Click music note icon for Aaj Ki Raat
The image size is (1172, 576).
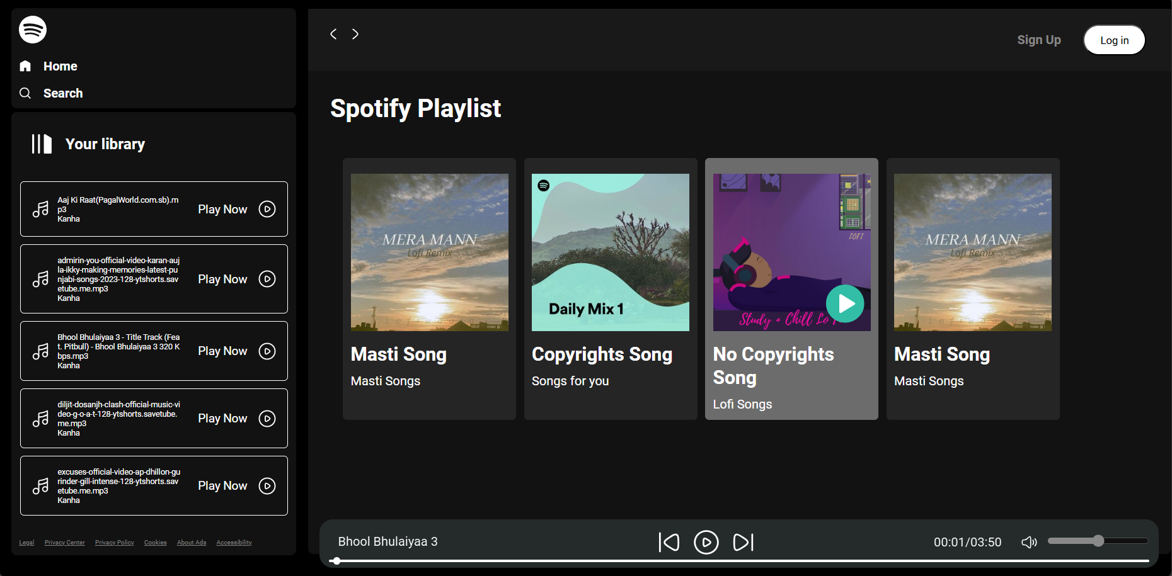click(x=41, y=209)
